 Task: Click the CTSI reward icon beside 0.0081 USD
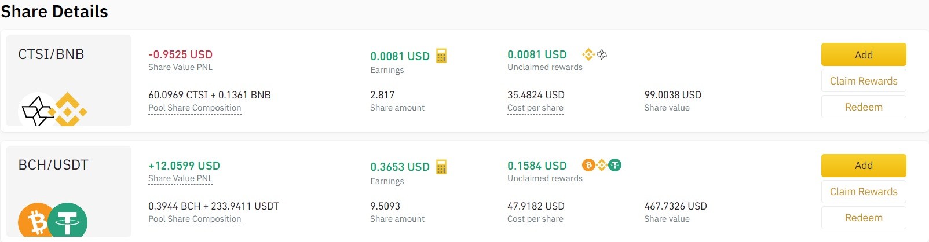click(x=602, y=54)
